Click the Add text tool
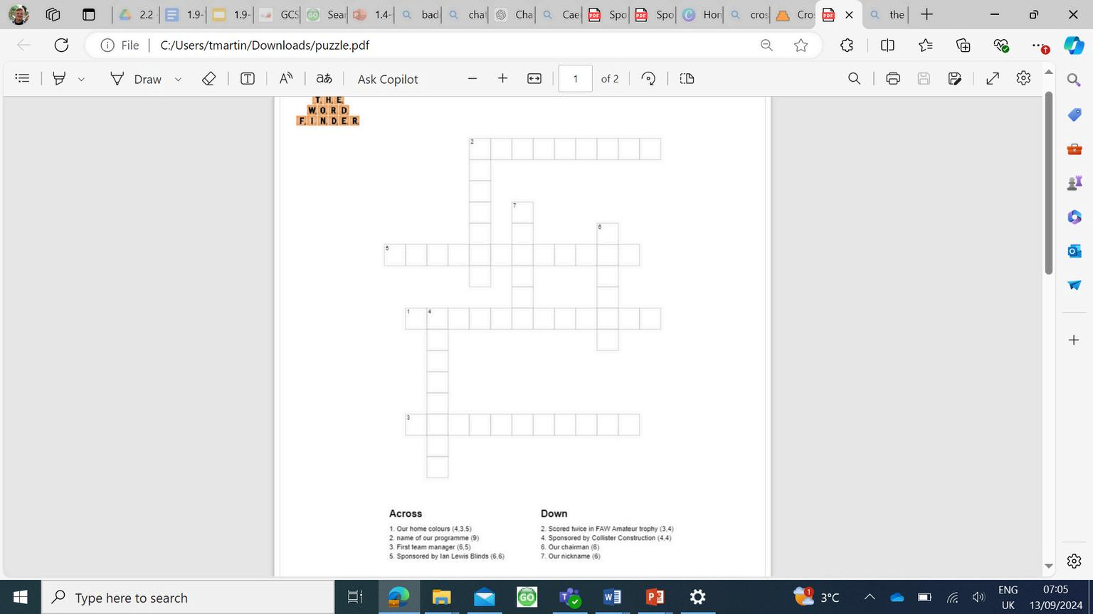The width and height of the screenshot is (1093, 614). [247, 78]
